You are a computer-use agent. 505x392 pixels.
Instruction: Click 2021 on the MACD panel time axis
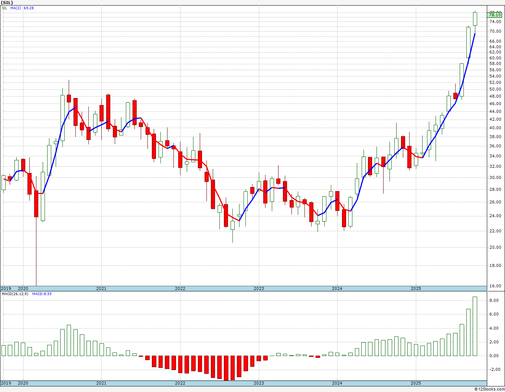coord(101,383)
